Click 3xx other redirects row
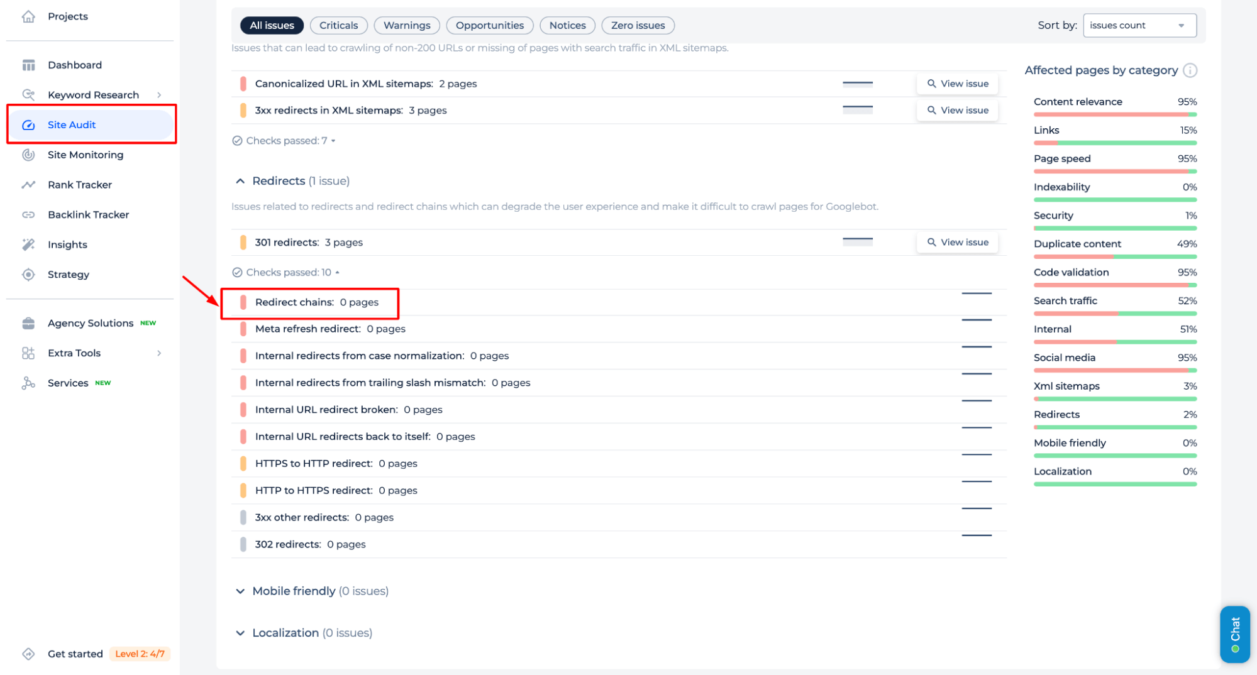This screenshot has height=675, width=1257. [x=619, y=518]
